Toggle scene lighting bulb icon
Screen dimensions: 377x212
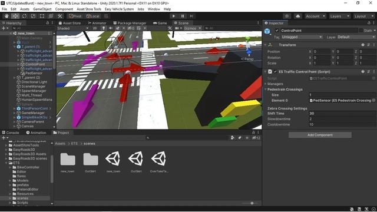pyautogui.click(x=104, y=28)
